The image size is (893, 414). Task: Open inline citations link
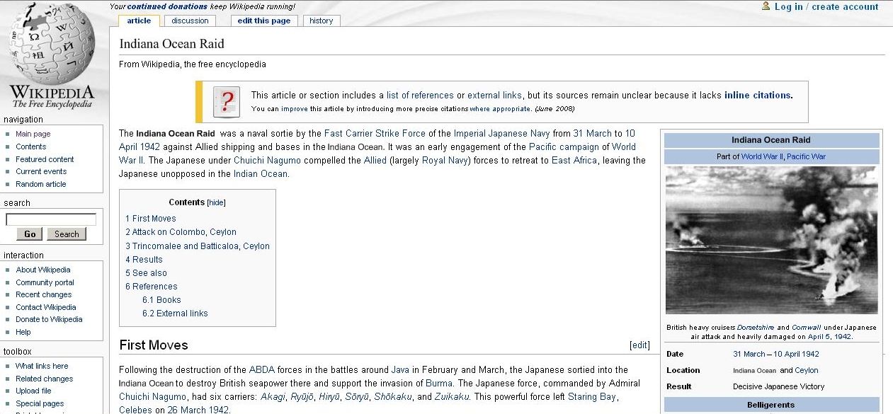tap(757, 96)
